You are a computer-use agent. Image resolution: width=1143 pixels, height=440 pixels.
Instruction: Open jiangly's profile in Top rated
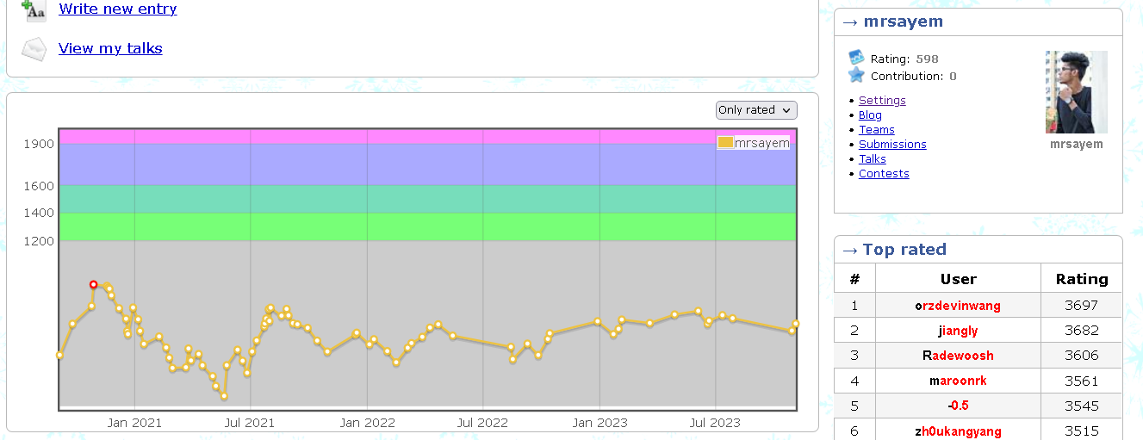(958, 331)
